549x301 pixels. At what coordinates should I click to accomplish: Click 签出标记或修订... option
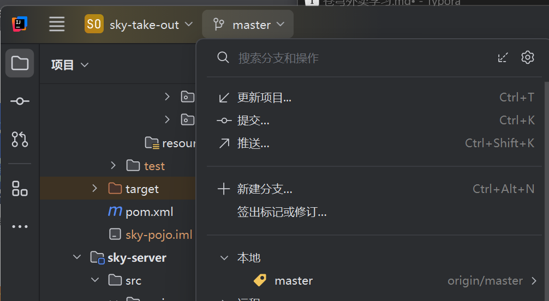(282, 212)
